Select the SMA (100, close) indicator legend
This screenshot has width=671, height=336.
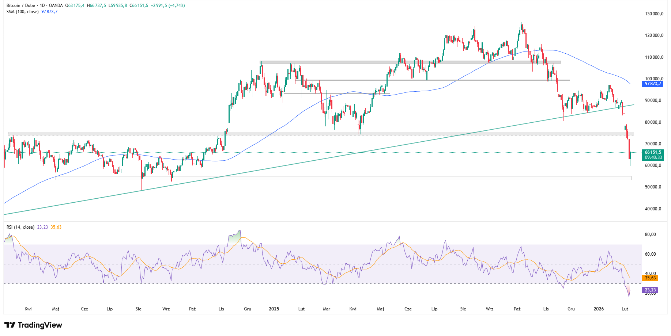pos(22,12)
